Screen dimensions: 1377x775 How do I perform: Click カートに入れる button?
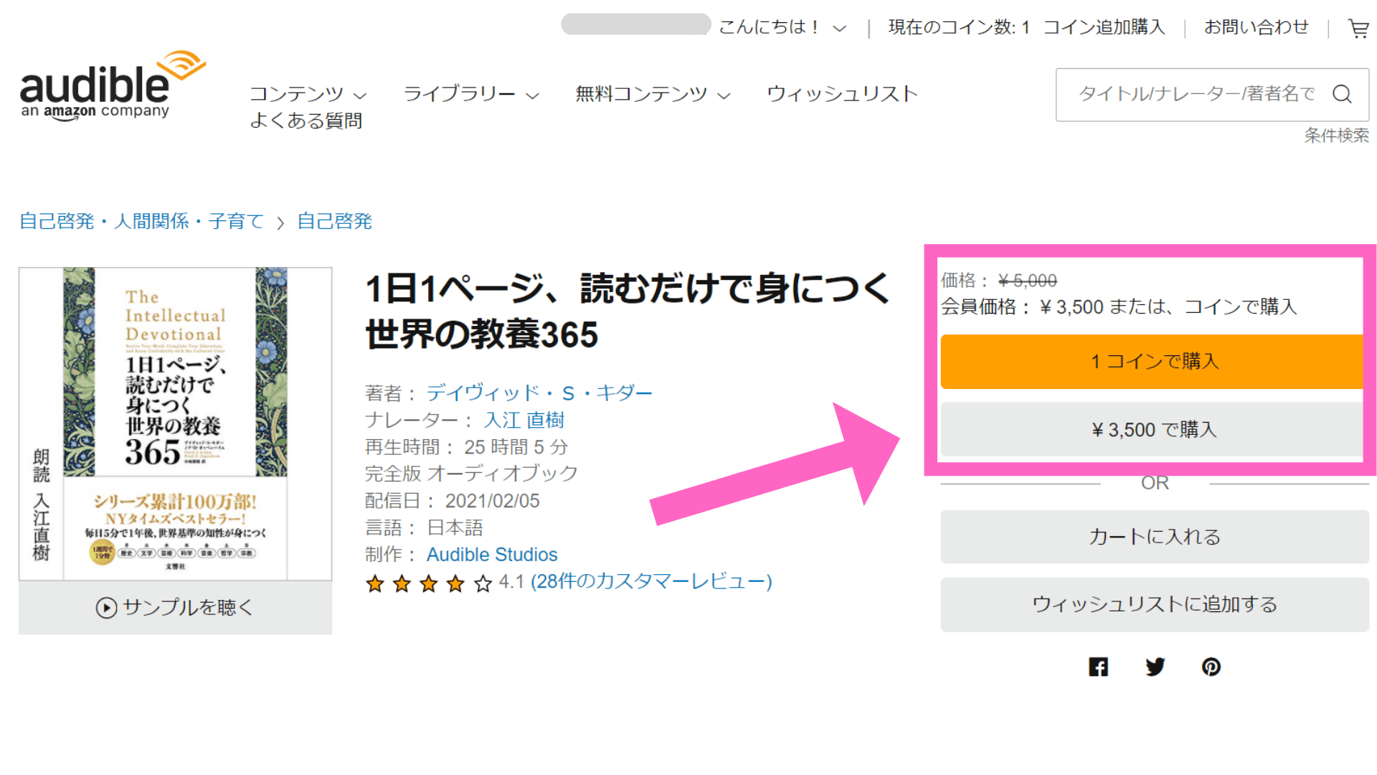click(1155, 537)
